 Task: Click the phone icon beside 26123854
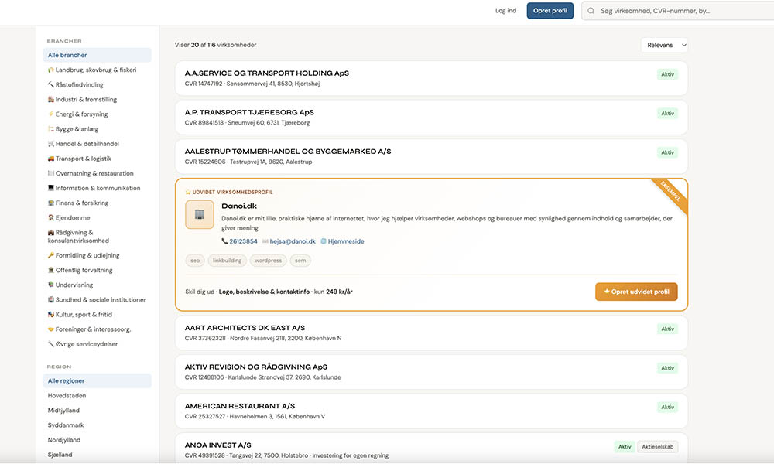pos(224,241)
